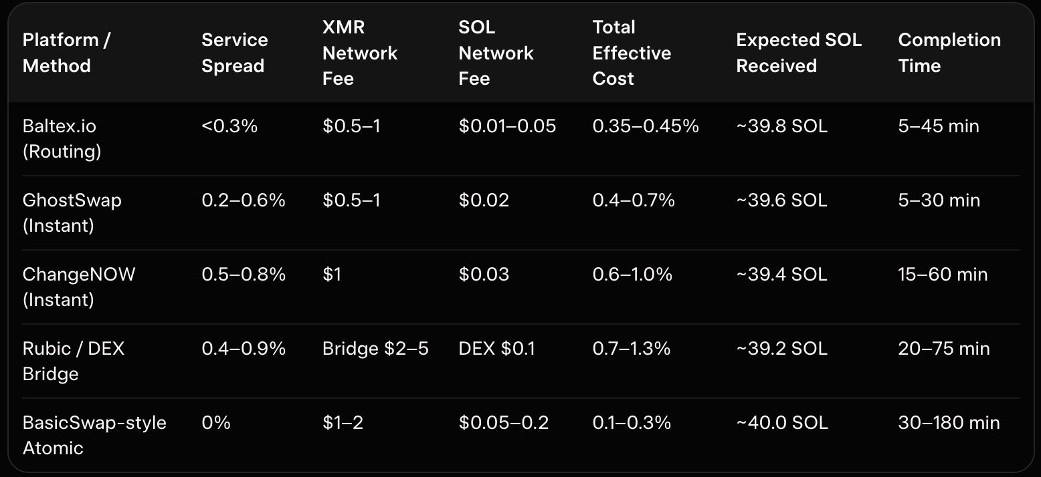Click the ~39.8 SOL value
Screen dimensions: 1041x477
pyautogui.click(x=781, y=126)
